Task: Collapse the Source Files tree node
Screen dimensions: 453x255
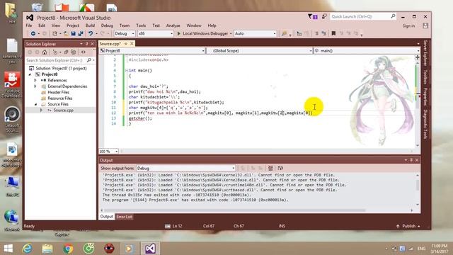Action: 35,104
